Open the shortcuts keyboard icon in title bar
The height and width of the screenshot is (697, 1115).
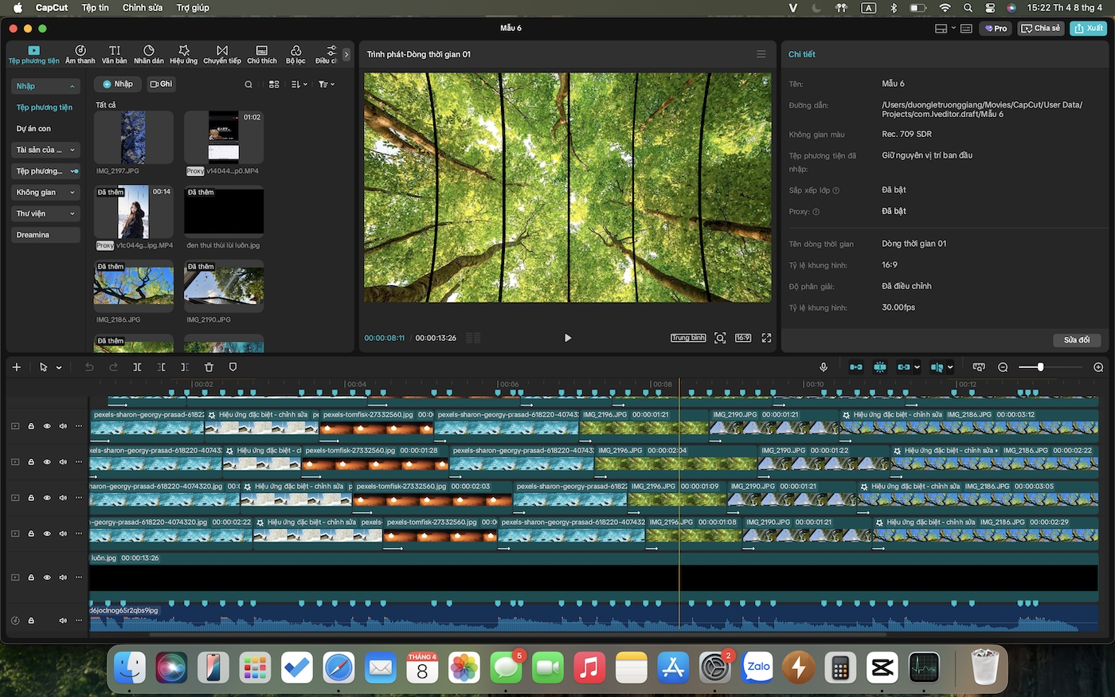coord(966,28)
